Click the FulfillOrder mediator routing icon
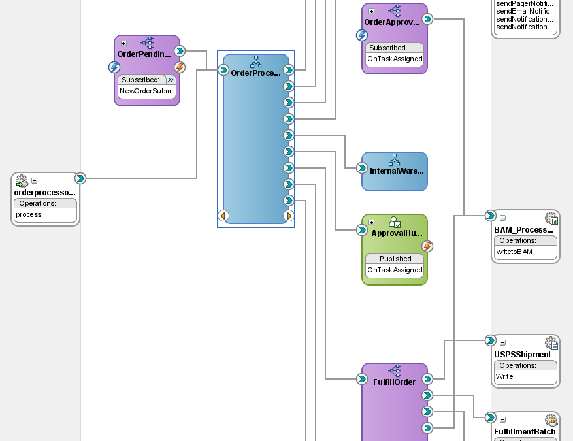This screenshot has width=573, height=441. click(x=395, y=370)
